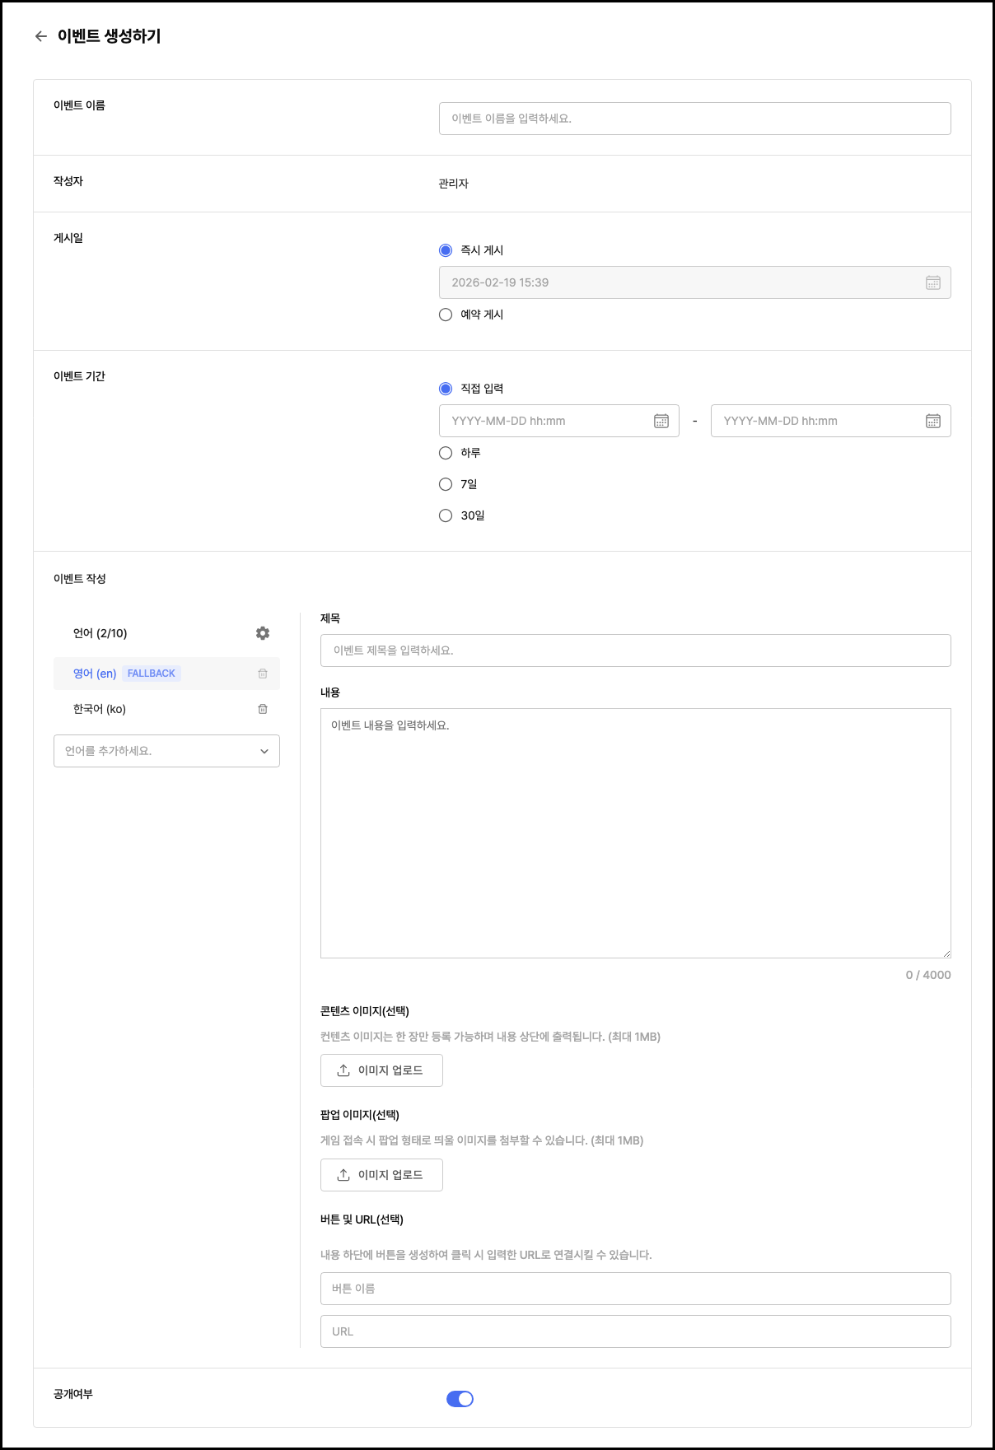The height and width of the screenshot is (1450, 995).
Task: Select the 예약 게시 radio option
Action: coord(446,315)
